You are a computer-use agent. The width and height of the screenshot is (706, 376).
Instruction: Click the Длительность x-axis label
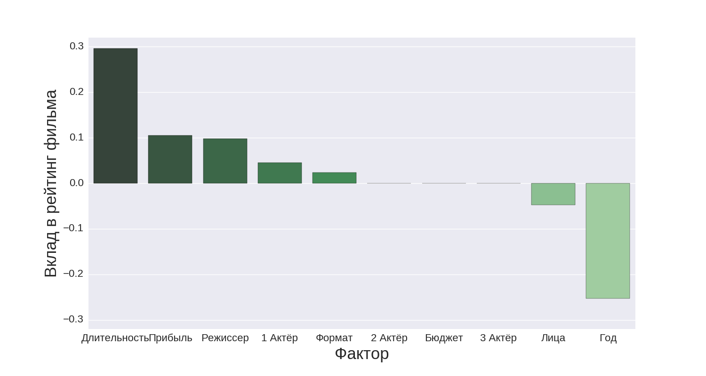click(x=115, y=337)
